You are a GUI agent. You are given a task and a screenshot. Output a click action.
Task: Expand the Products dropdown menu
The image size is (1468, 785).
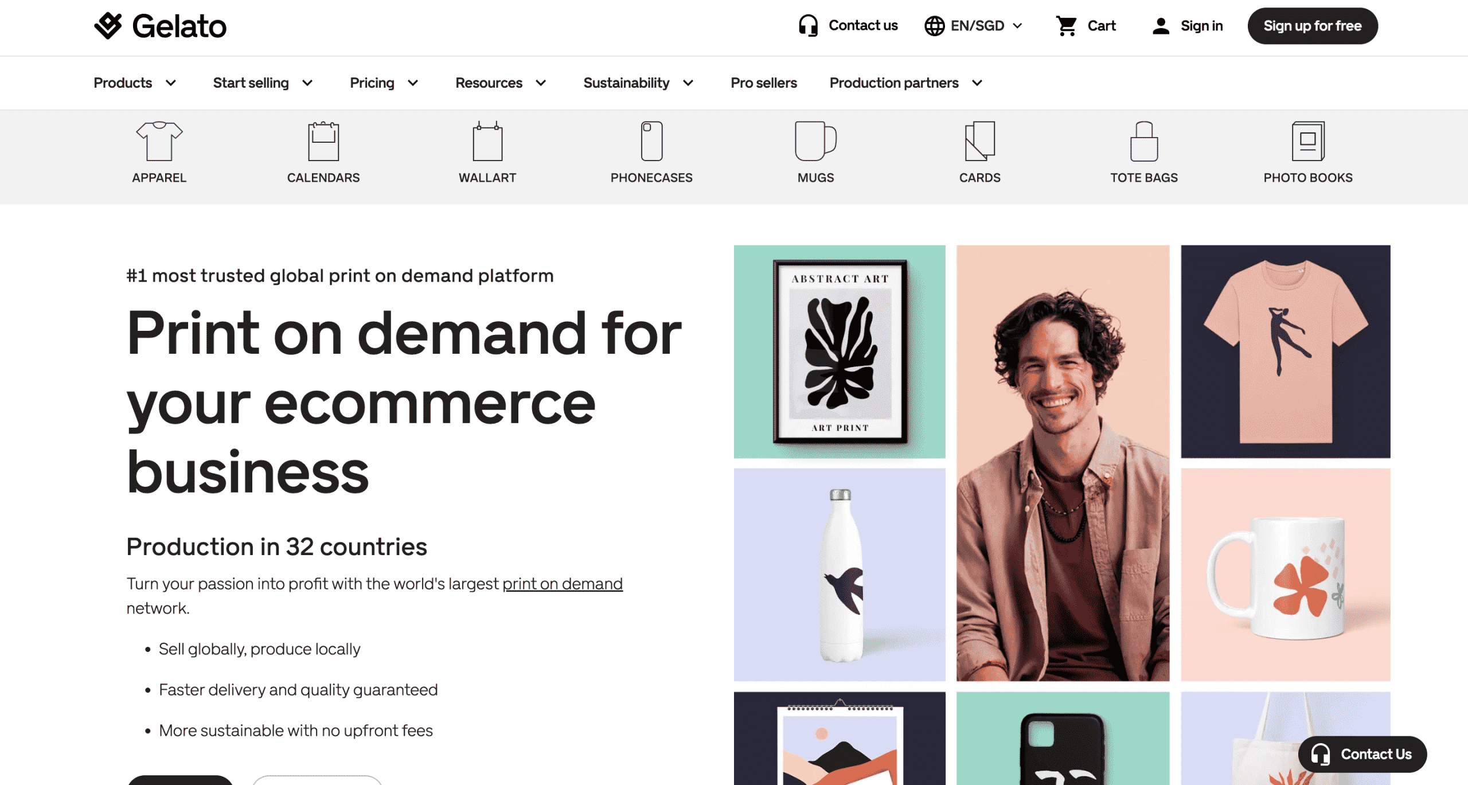[x=135, y=83]
